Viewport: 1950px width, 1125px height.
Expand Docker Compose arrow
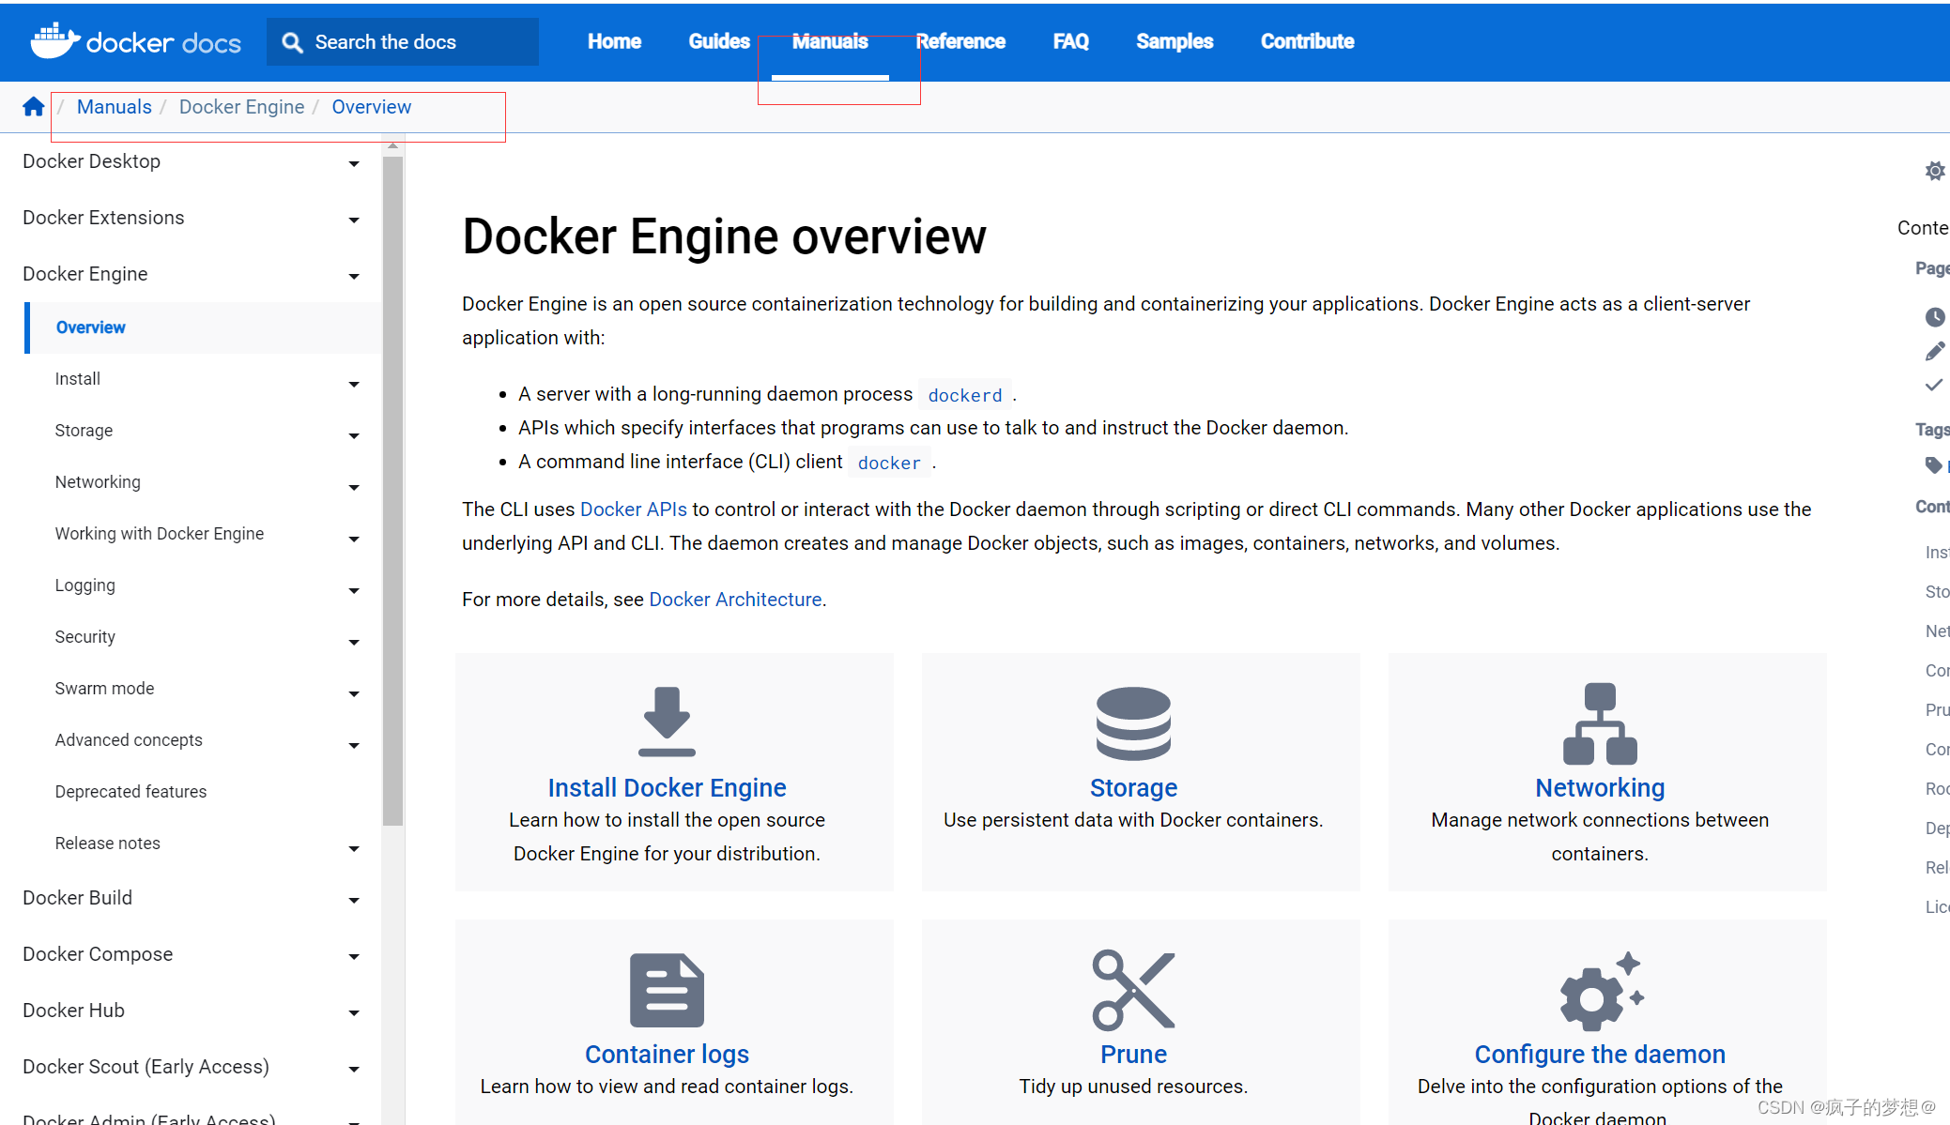pyautogui.click(x=354, y=957)
